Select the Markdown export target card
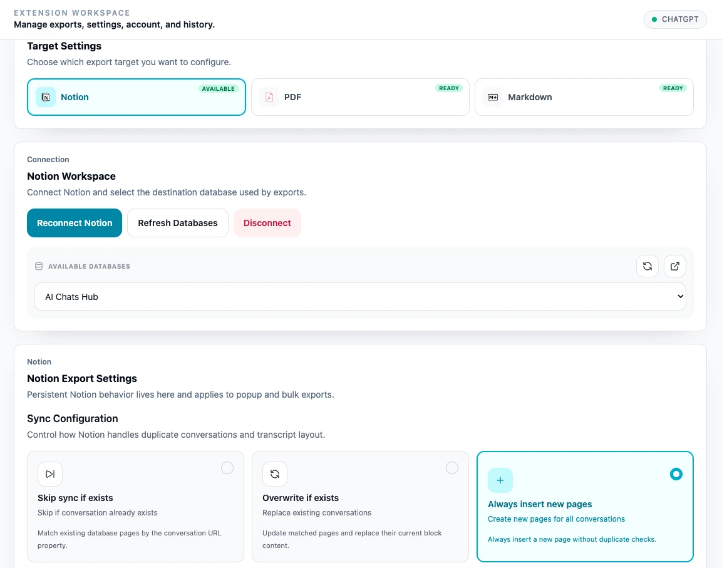The width and height of the screenshot is (722, 568). [x=584, y=96]
